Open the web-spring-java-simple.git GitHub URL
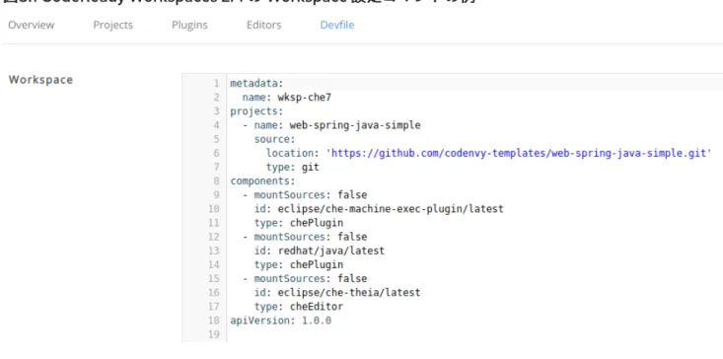 [x=519, y=153]
